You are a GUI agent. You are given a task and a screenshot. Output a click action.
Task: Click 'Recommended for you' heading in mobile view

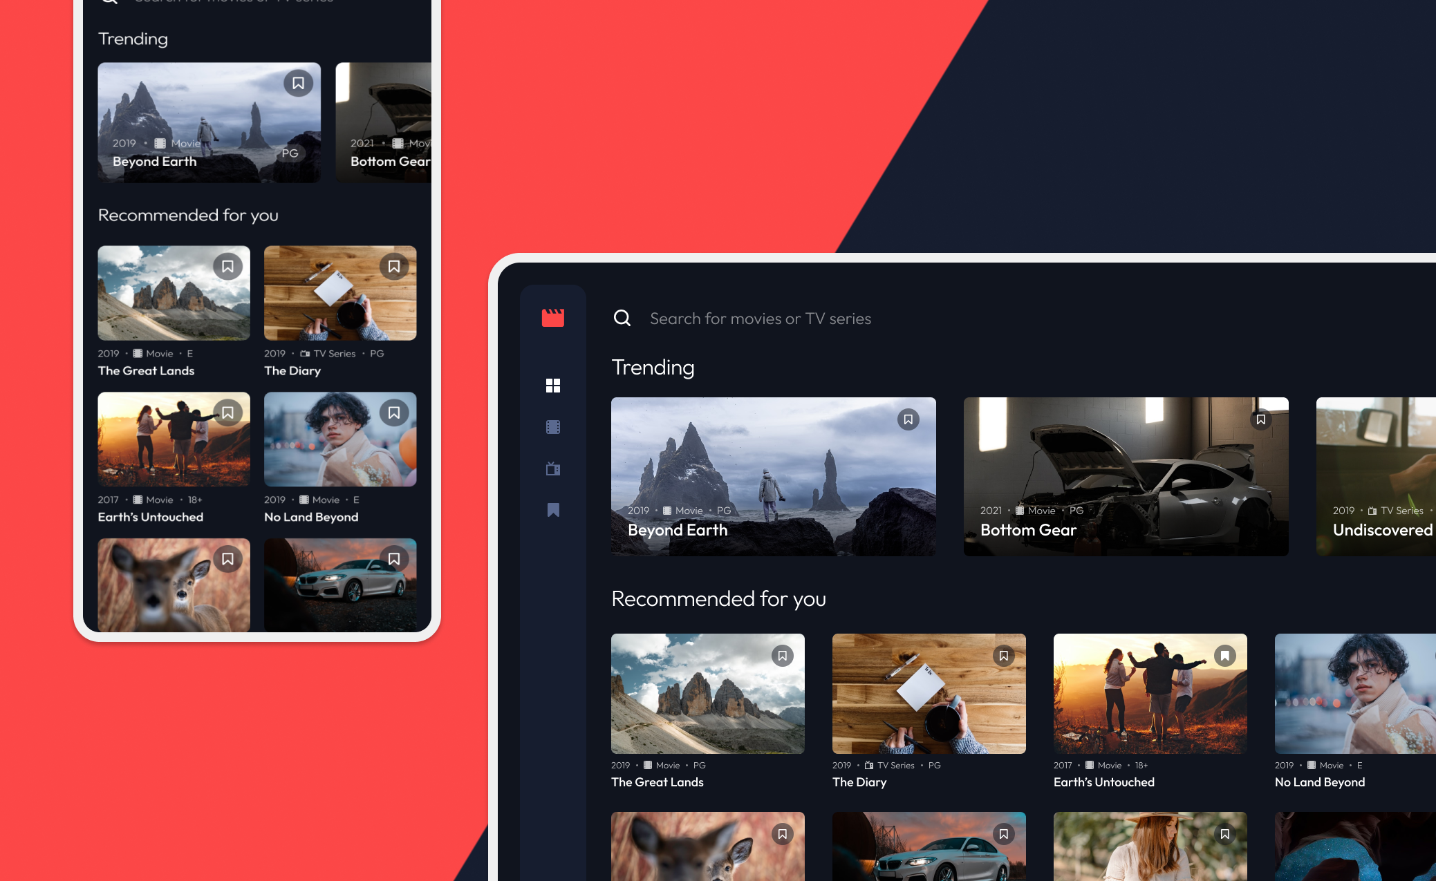point(188,216)
